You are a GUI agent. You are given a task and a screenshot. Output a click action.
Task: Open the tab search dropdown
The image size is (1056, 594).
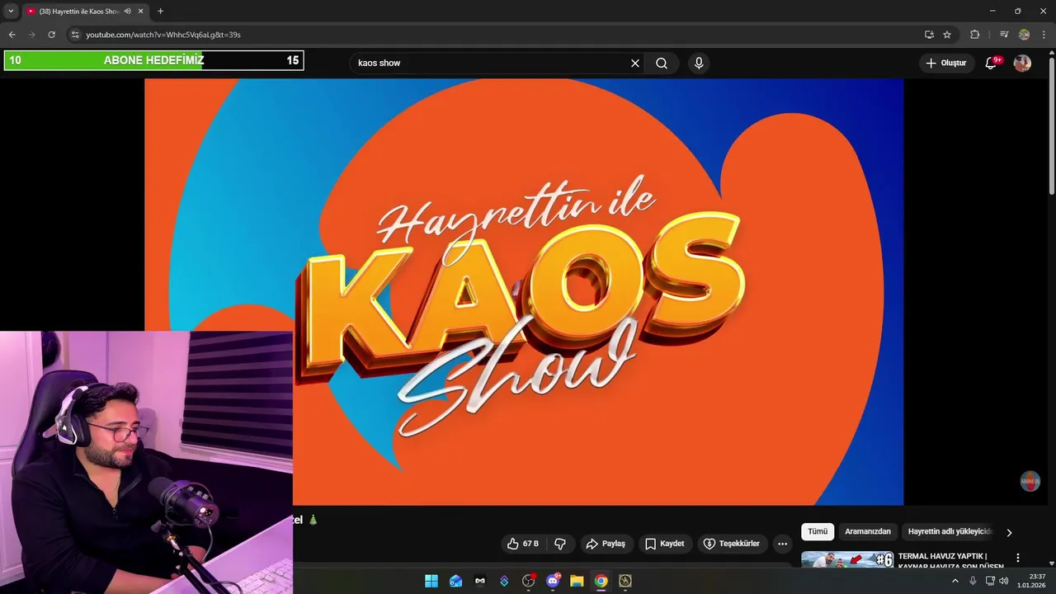point(11,11)
